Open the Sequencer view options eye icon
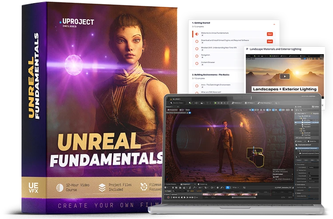Viewport: 333px width, 219px height. [201, 188]
